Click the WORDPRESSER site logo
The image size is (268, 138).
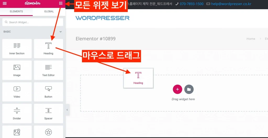(x=102, y=18)
